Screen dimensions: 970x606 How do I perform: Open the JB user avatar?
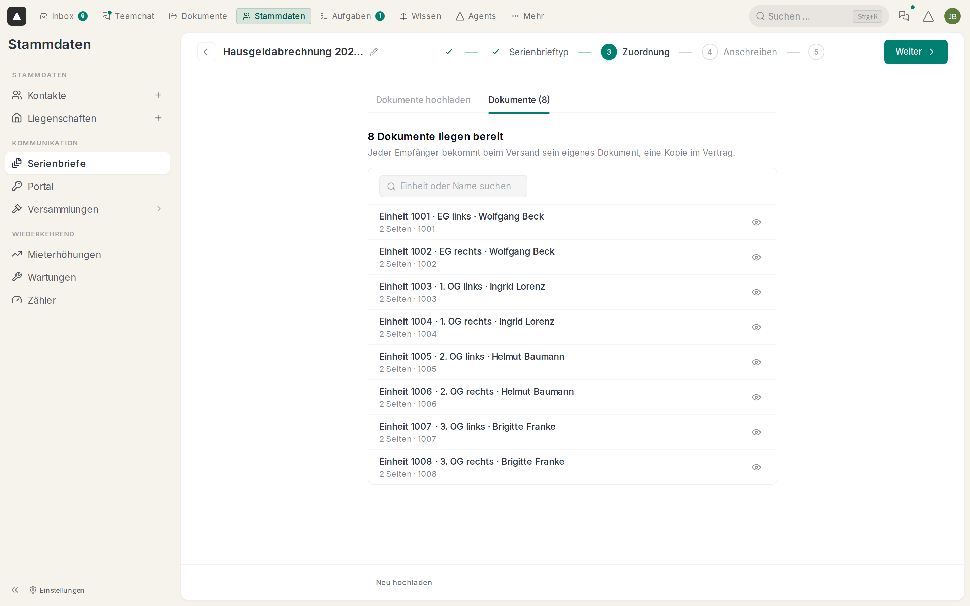tap(952, 16)
